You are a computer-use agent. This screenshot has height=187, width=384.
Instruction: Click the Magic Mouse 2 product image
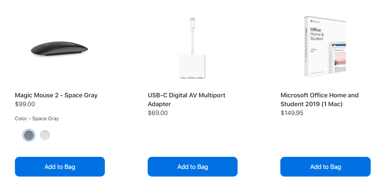click(x=59, y=48)
